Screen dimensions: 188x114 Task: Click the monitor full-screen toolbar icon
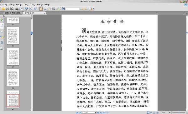pyautogui.click(x=26, y=9)
